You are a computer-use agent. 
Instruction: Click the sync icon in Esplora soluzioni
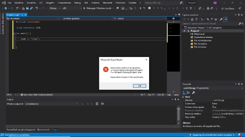pyautogui.click(x=208, y=19)
